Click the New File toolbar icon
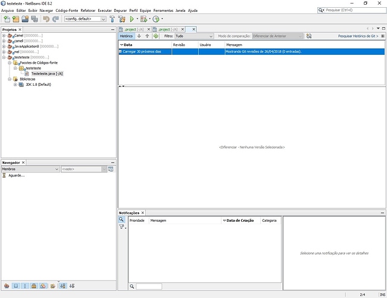The image size is (387, 298). [x=7, y=19]
